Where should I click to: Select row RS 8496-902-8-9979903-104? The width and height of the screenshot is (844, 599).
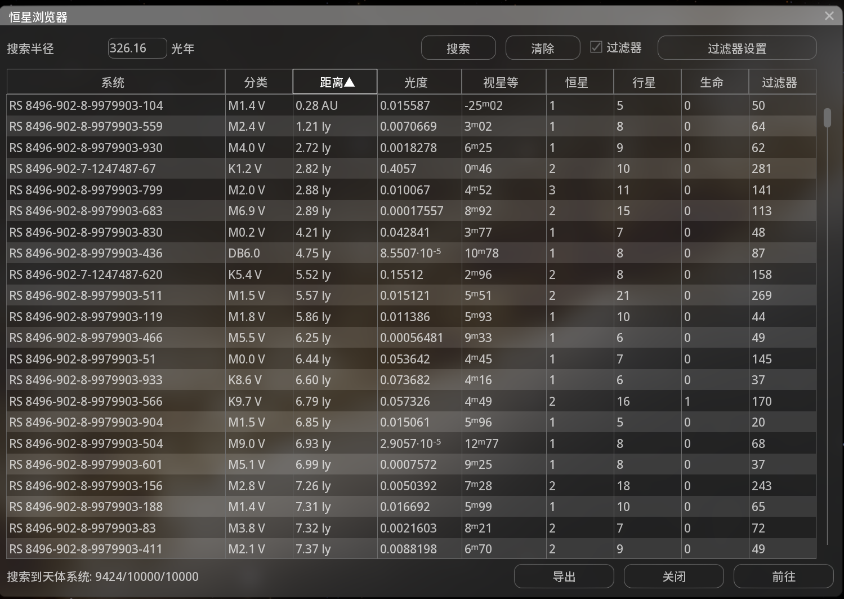pyautogui.click(x=412, y=105)
